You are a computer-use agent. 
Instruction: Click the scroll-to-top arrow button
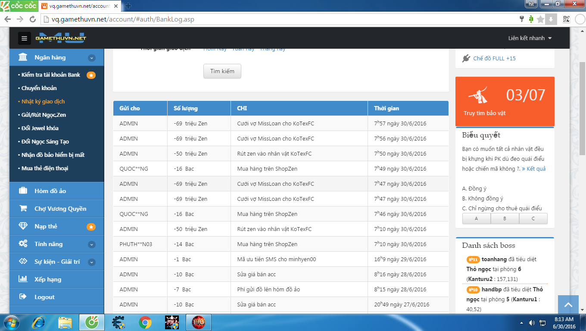click(x=568, y=305)
